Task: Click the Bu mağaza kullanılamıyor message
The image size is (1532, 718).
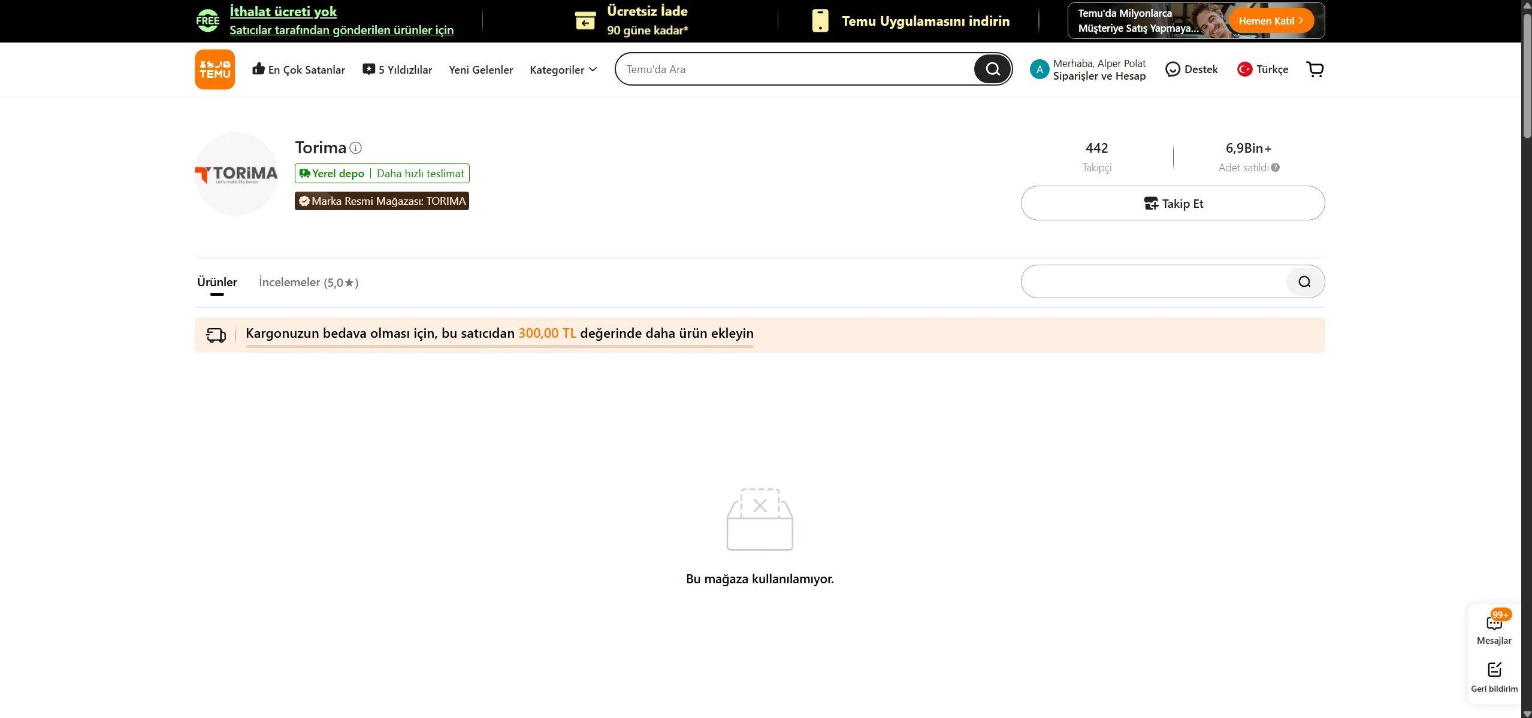Action: (760, 579)
